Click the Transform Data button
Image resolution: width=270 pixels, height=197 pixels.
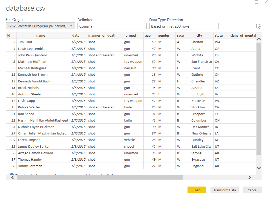[224, 190]
